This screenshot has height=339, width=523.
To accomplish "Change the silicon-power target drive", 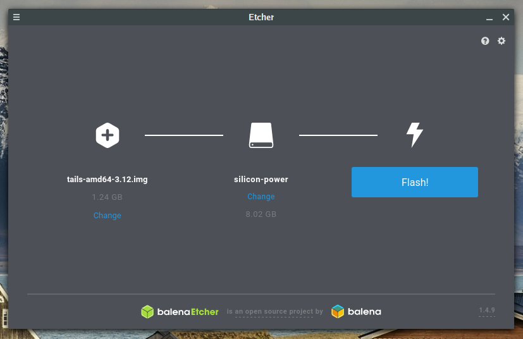I will (261, 197).
